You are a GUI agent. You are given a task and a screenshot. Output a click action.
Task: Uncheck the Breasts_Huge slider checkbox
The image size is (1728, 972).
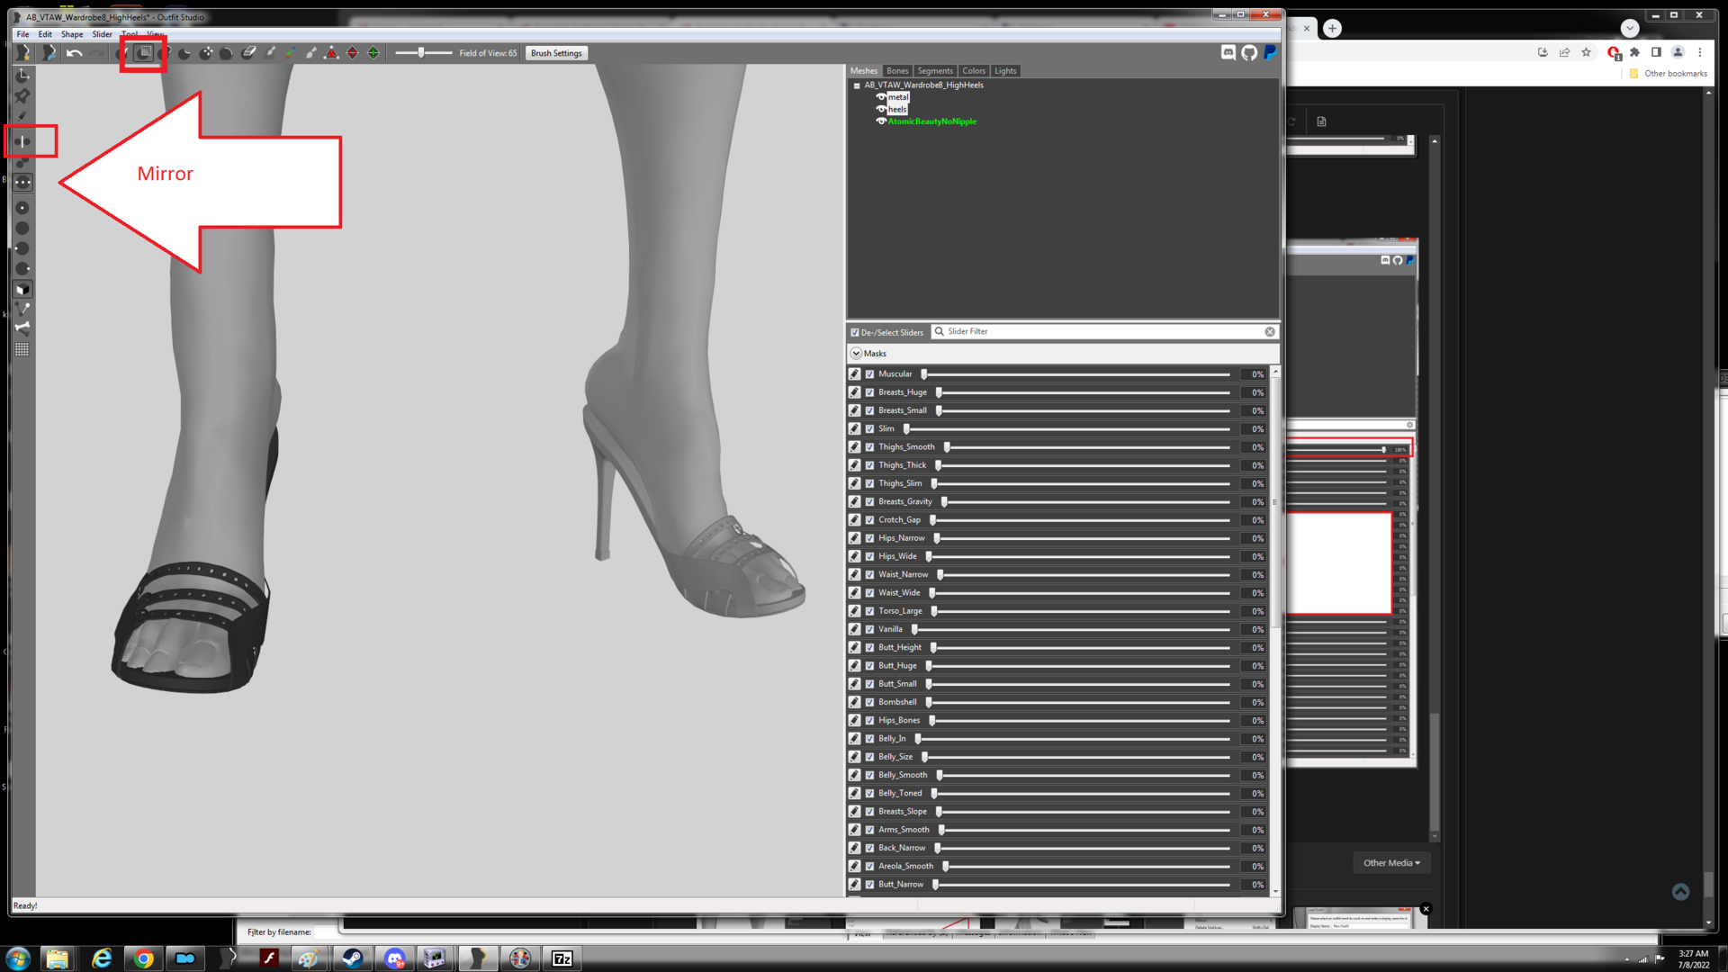[869, 392]
